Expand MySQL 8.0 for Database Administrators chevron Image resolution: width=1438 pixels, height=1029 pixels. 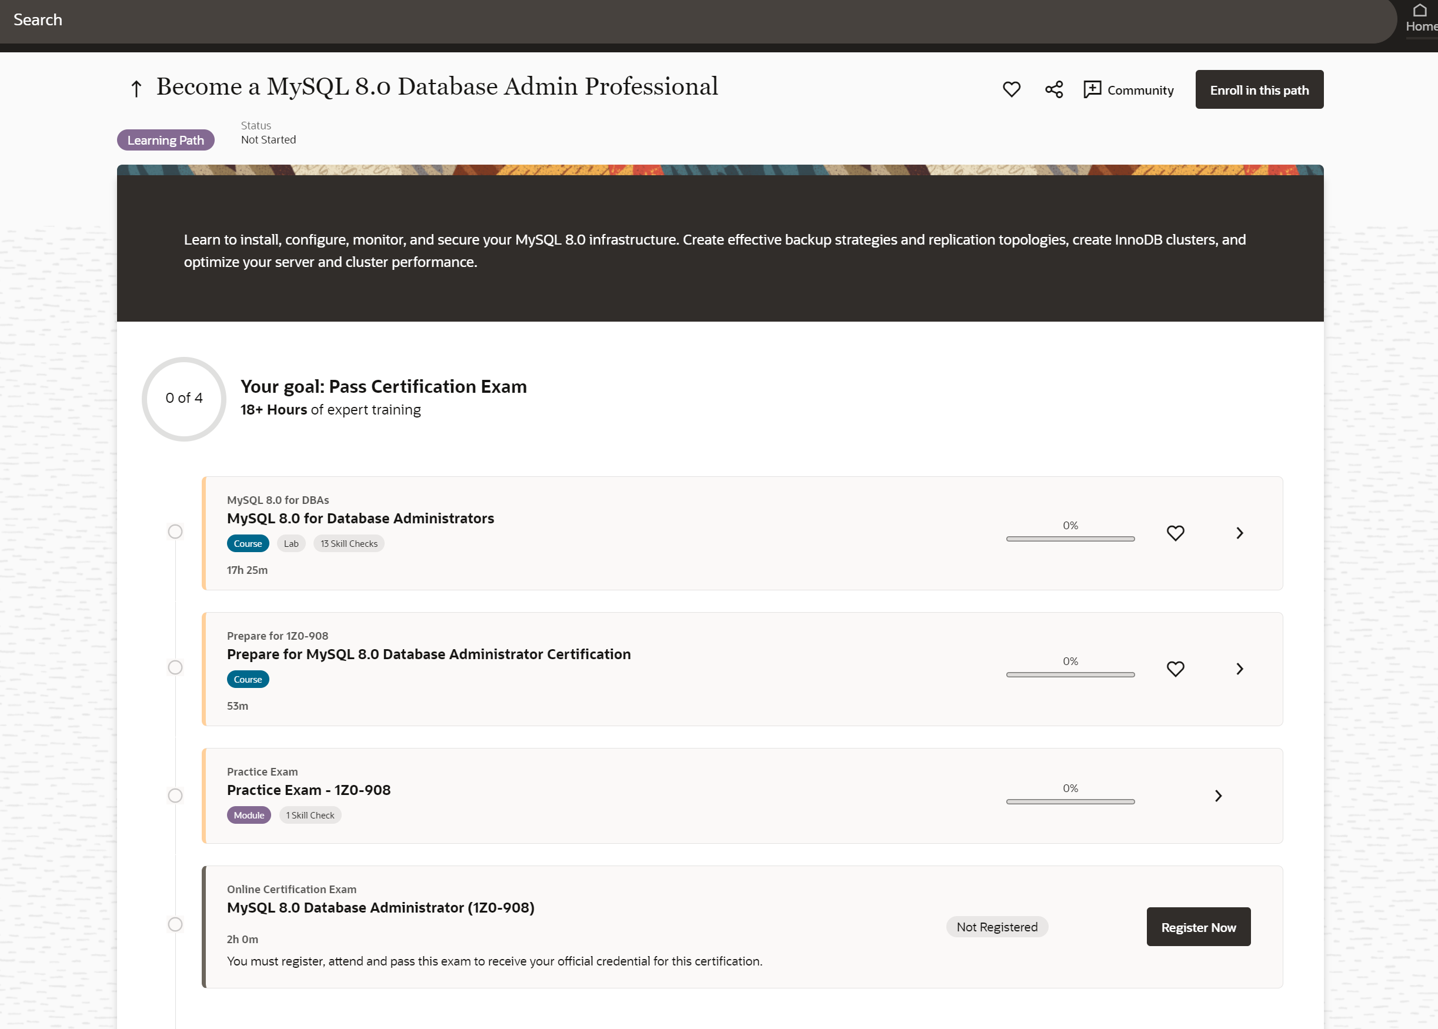(1240, 533)
